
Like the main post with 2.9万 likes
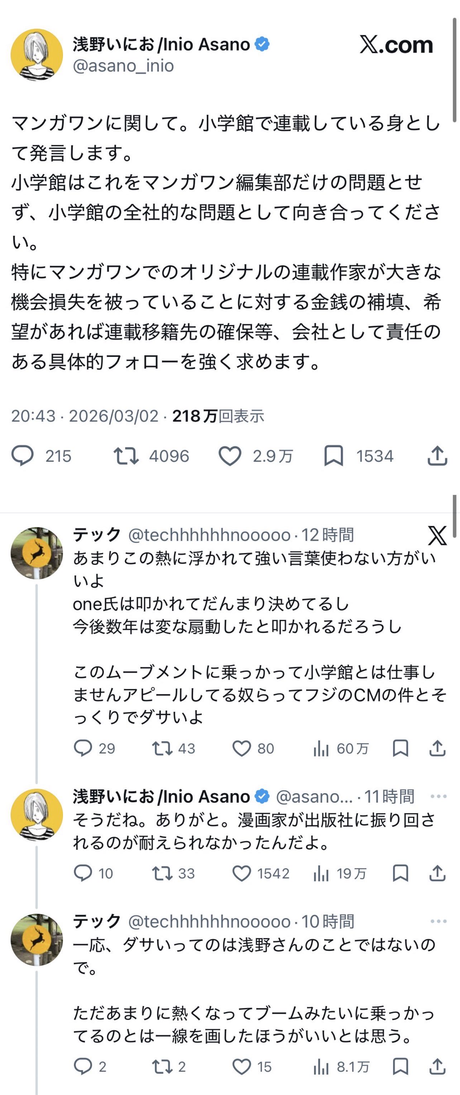(x=230, y=456)
